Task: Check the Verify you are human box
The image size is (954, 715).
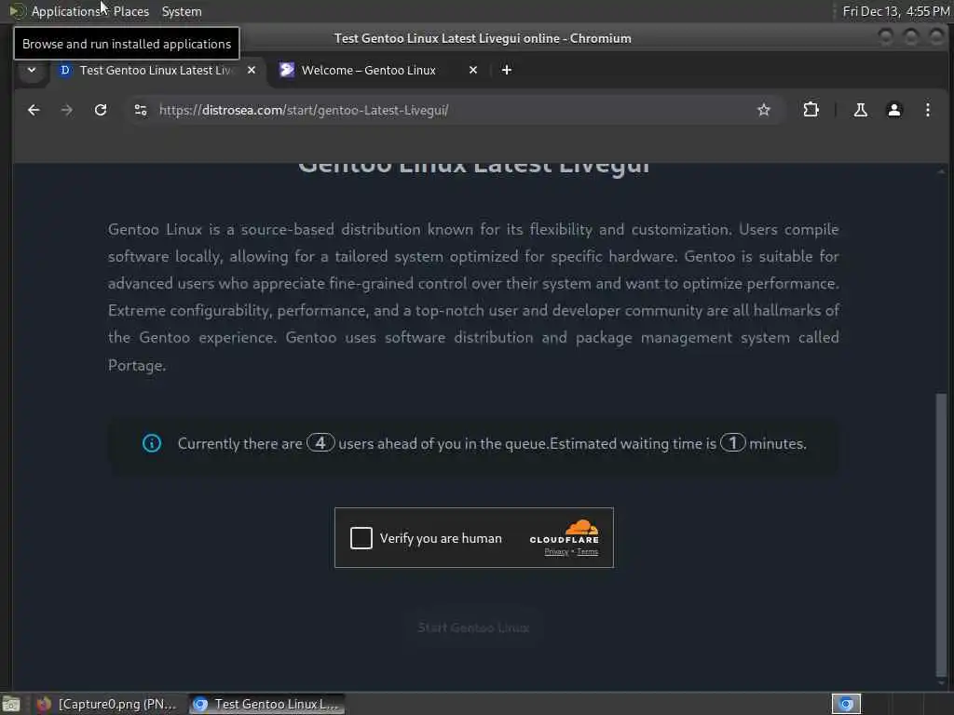Action: click(361, 538)
